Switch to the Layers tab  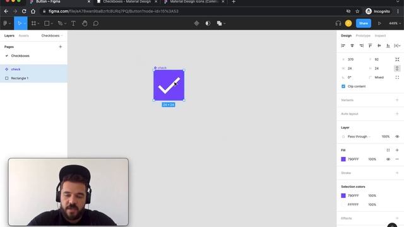pyautogui.click(x=9, y=36)
